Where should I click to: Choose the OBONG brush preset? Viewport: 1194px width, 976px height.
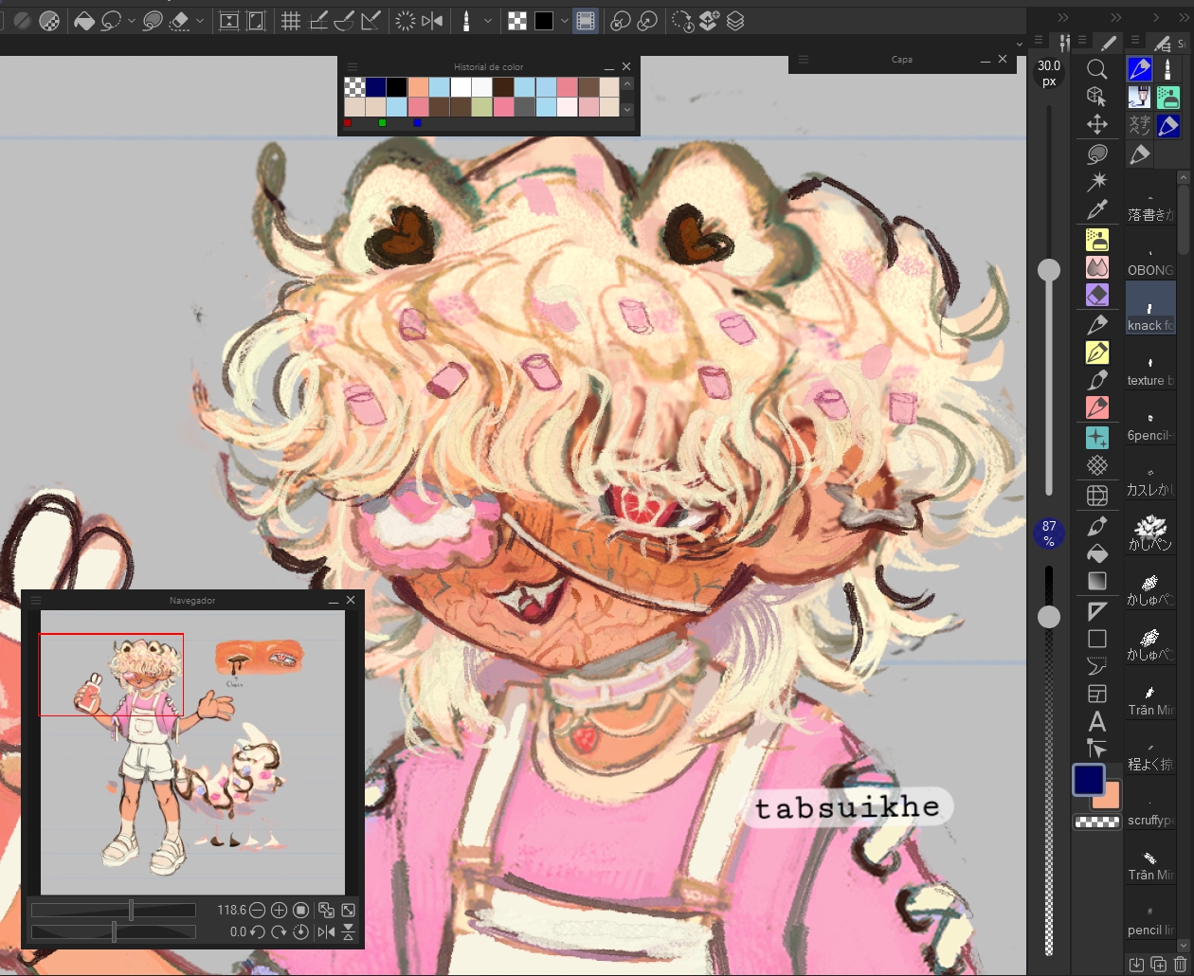coord(1149,261)
